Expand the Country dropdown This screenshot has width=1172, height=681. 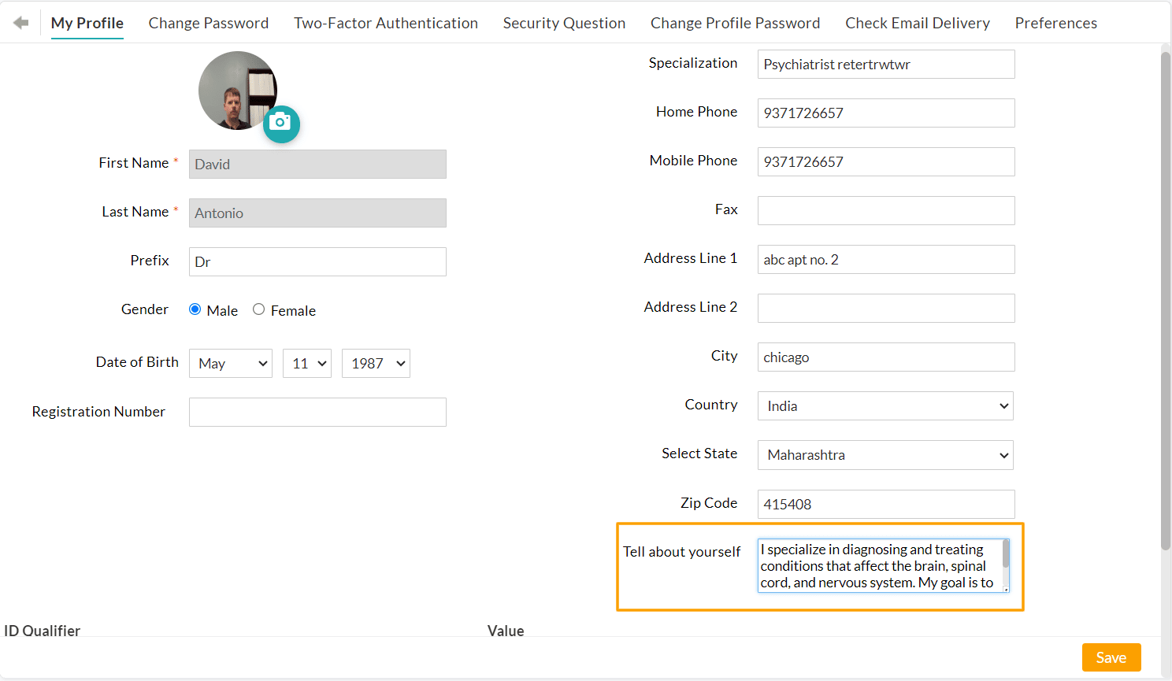(x=885, y=406)
